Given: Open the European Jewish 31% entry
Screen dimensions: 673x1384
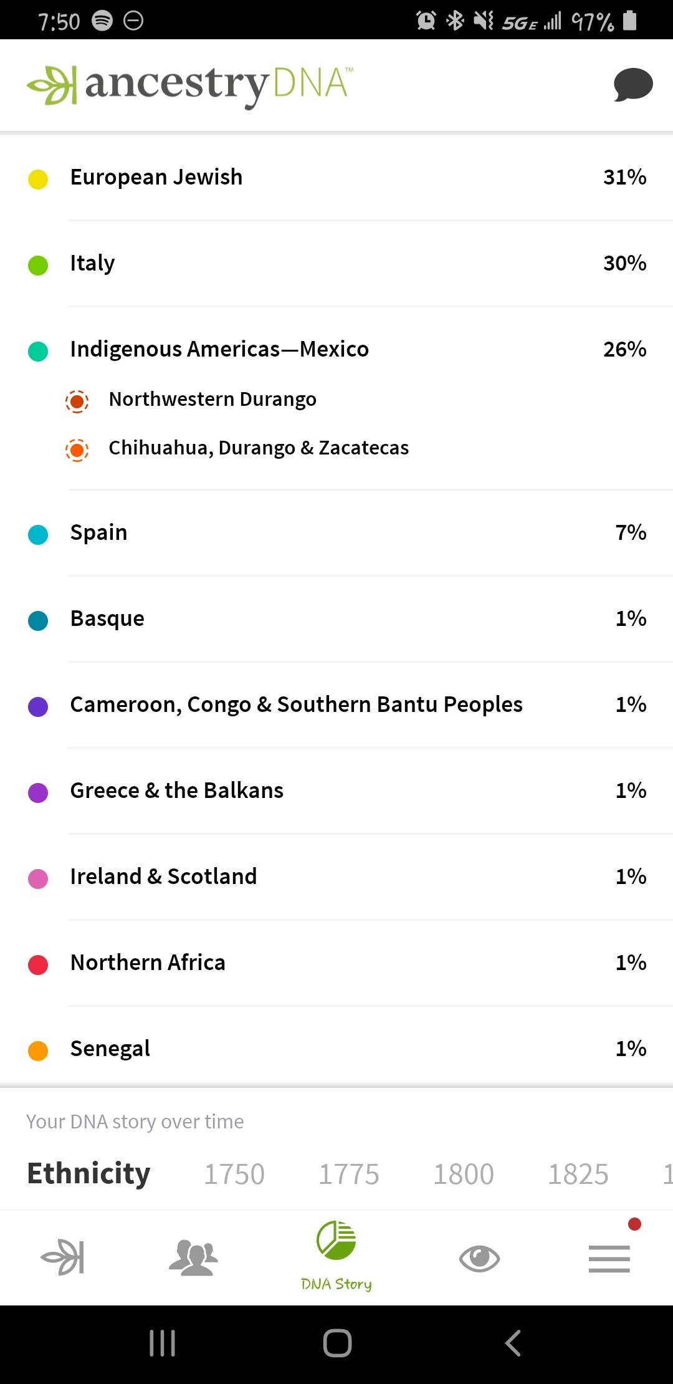Looking at the screenshot, I should [x=336, y=177].
